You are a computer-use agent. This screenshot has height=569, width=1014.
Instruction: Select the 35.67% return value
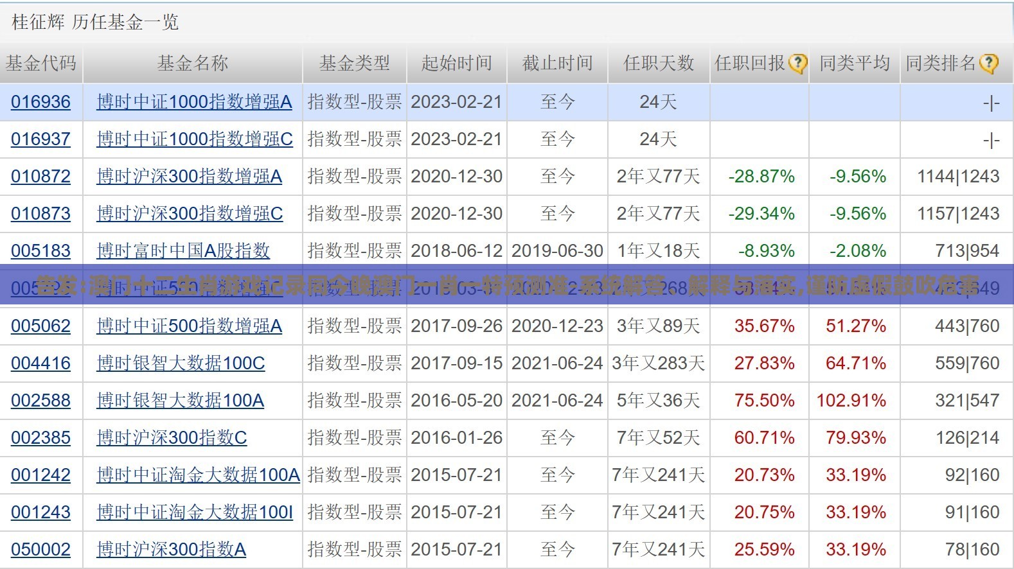coord(765,326)
